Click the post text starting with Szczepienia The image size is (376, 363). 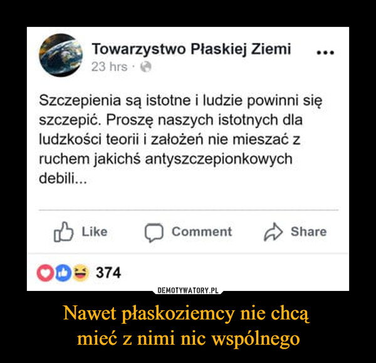pos(181,139)
